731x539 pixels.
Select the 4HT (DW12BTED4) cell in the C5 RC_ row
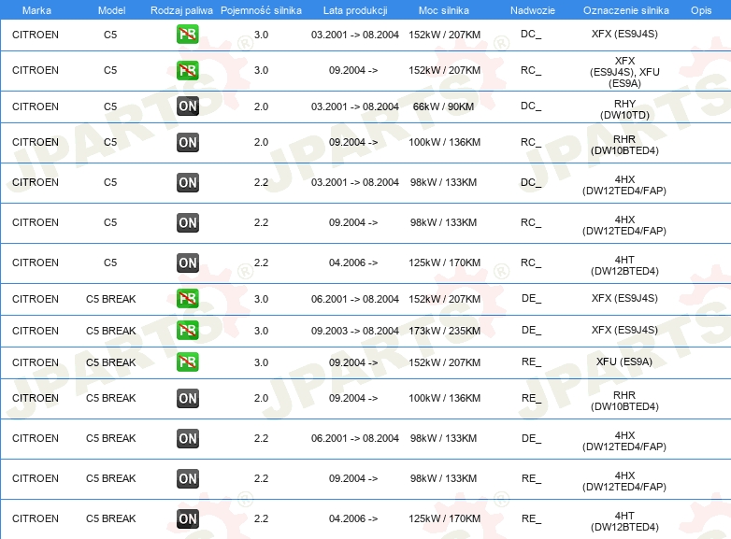point(624,265)
